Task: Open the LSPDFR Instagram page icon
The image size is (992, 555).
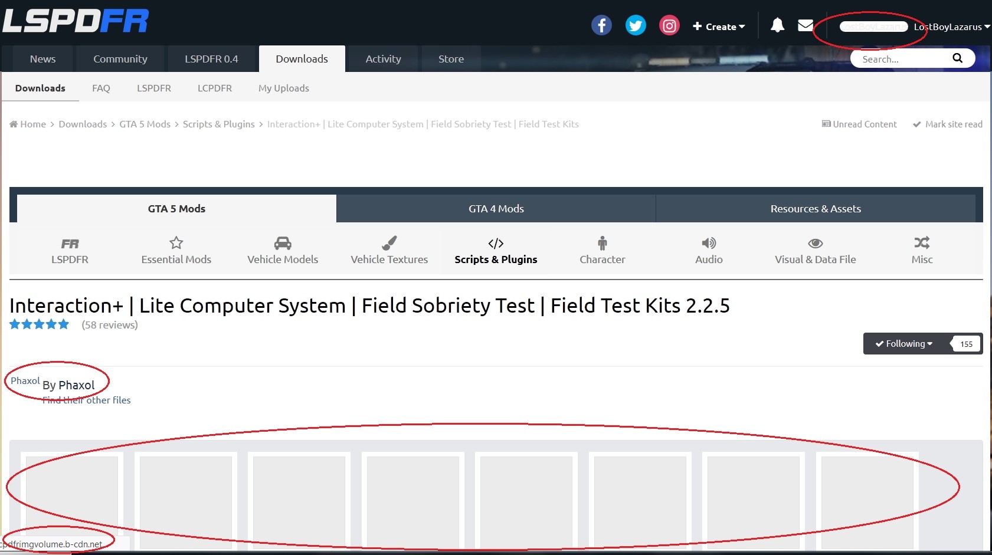Action: coord(669,26)
